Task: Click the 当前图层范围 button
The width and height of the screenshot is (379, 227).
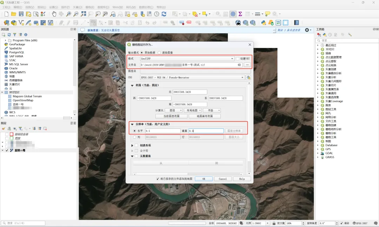Action: [171, 116]
